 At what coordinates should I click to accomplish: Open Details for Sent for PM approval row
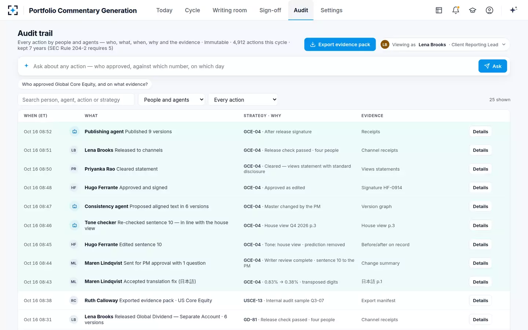(x=480, y=263)
